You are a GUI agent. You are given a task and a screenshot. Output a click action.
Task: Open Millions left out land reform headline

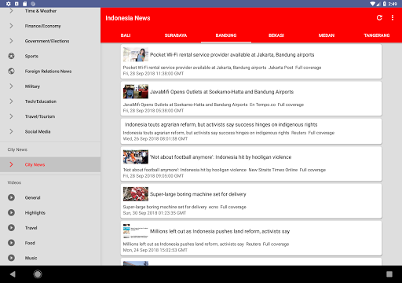coord(220,231)
